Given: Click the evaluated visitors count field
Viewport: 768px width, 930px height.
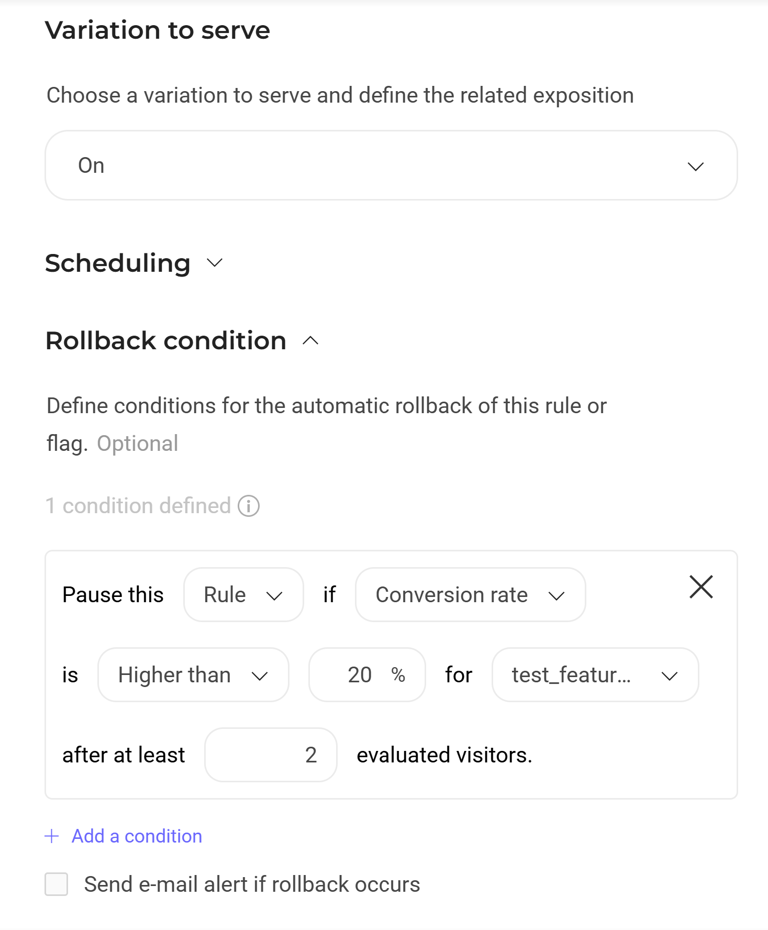Looking at the screenshot, I should pyautogui.click(x=271, y=755).
